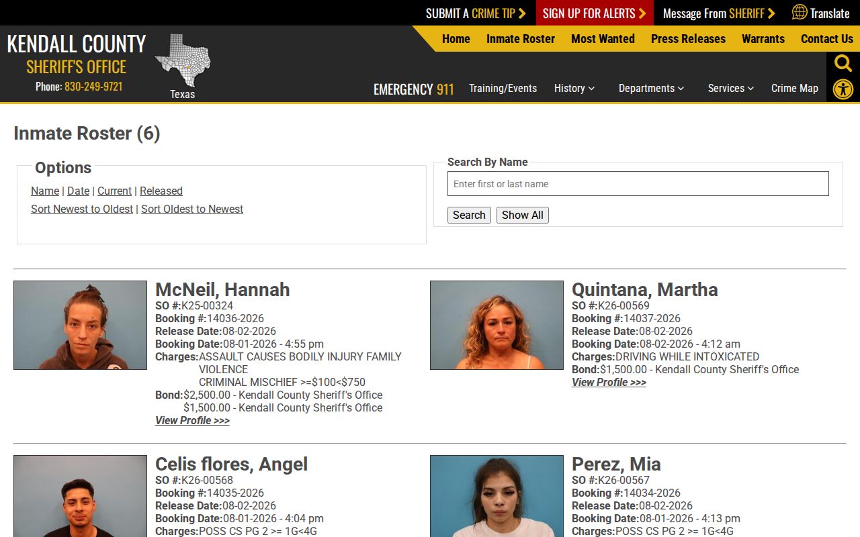Screen dimensions: 860x537
Task: Open Martha Quintana's mugshot thumbnail
Action: tap(497, 325)
